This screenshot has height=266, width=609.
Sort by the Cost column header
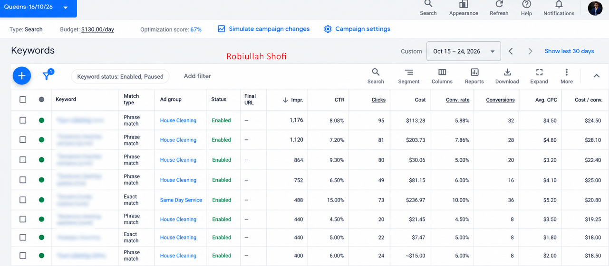pyautogui.click(x=420, y=100)
